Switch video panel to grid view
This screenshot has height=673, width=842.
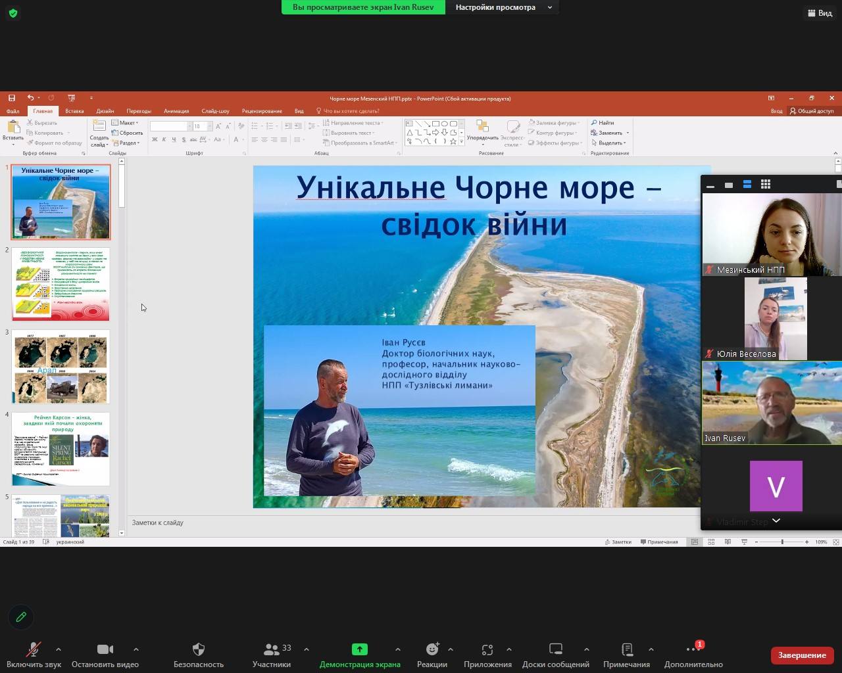(x=765, y=185)
